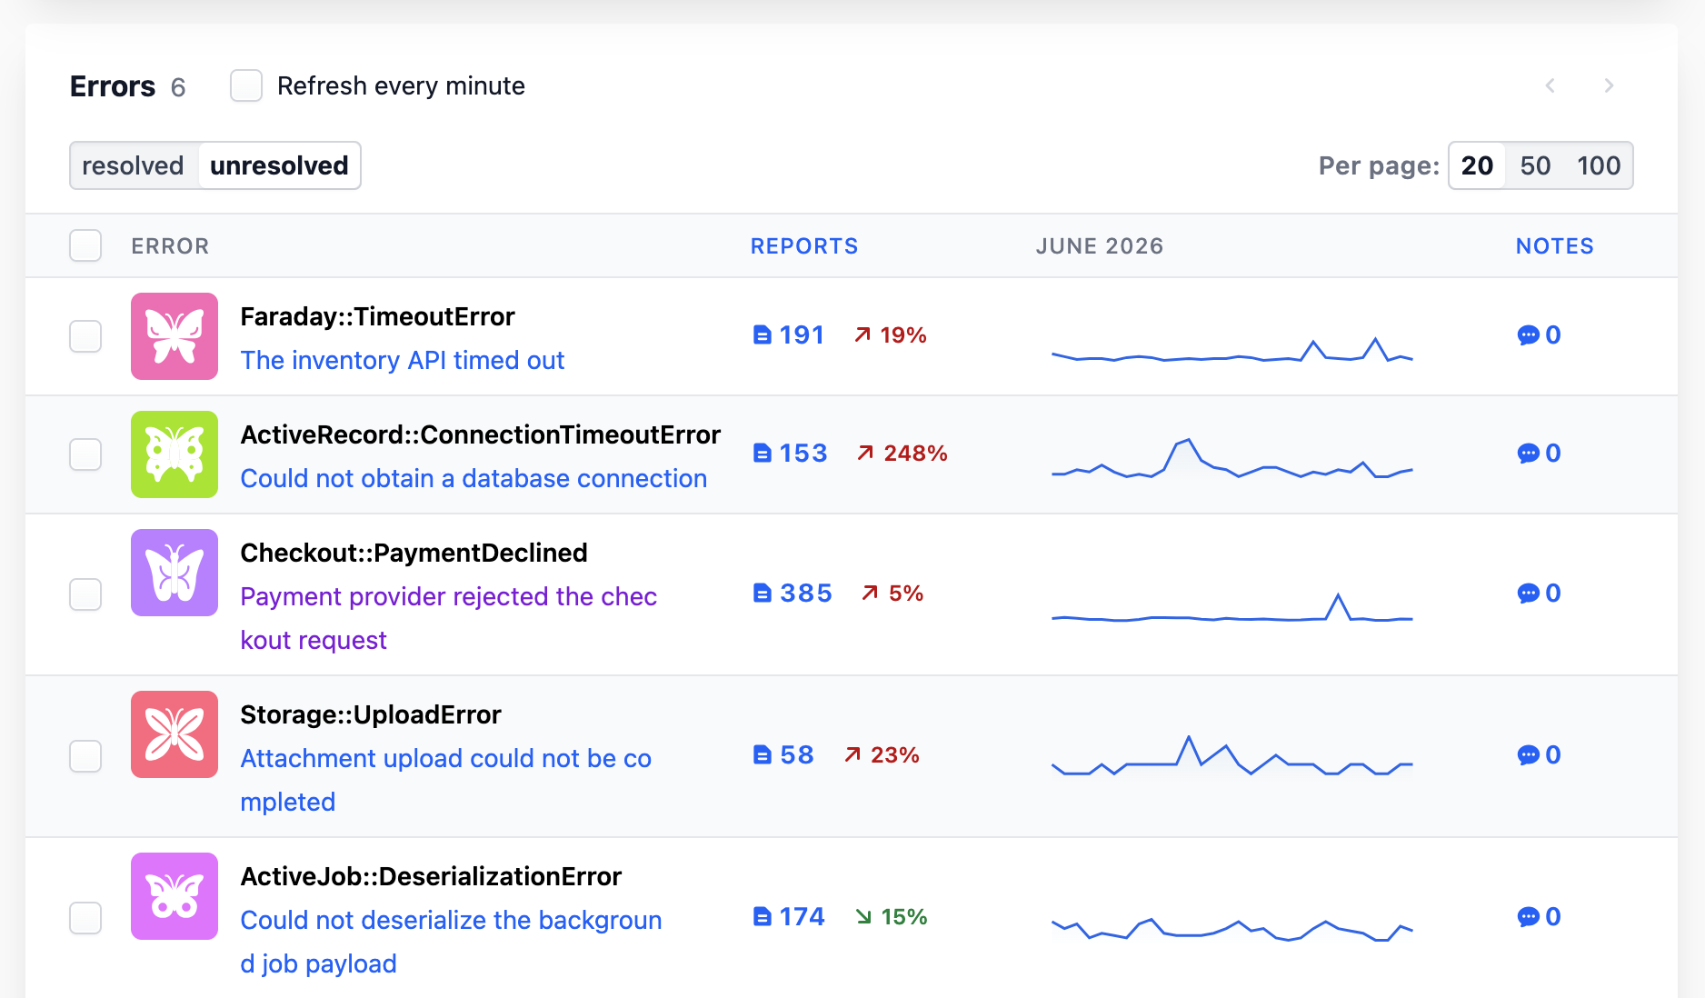Click the Storage::UploadError sparkline chart

1231,755
